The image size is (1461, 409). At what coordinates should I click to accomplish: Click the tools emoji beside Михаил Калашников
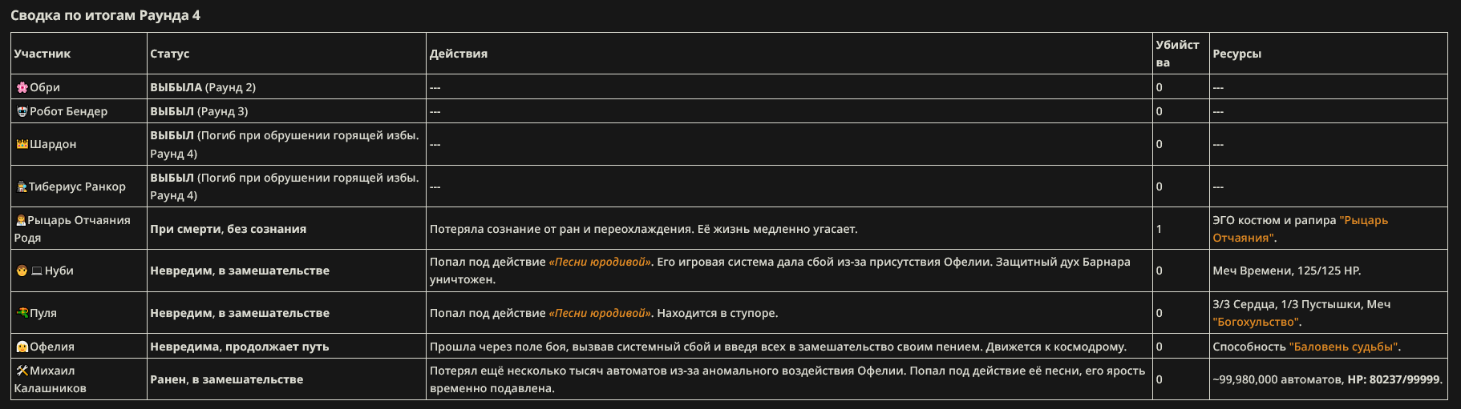point(22,371)
